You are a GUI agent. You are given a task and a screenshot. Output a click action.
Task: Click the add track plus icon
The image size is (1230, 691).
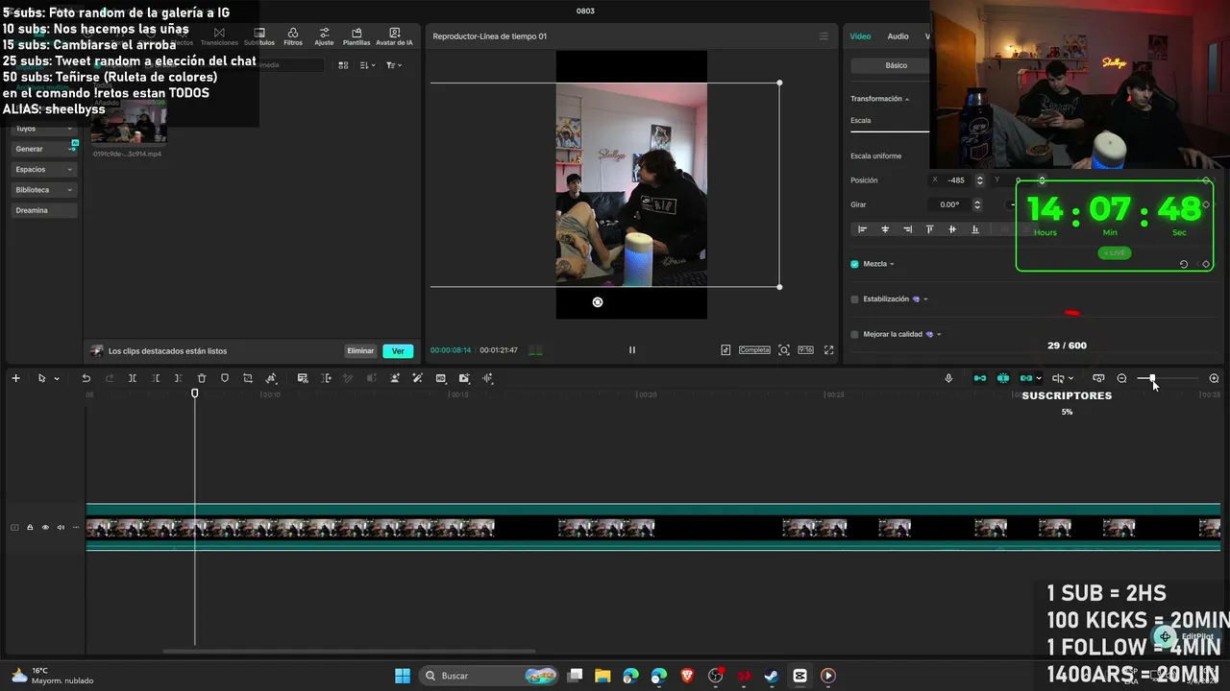pos(15,378)
